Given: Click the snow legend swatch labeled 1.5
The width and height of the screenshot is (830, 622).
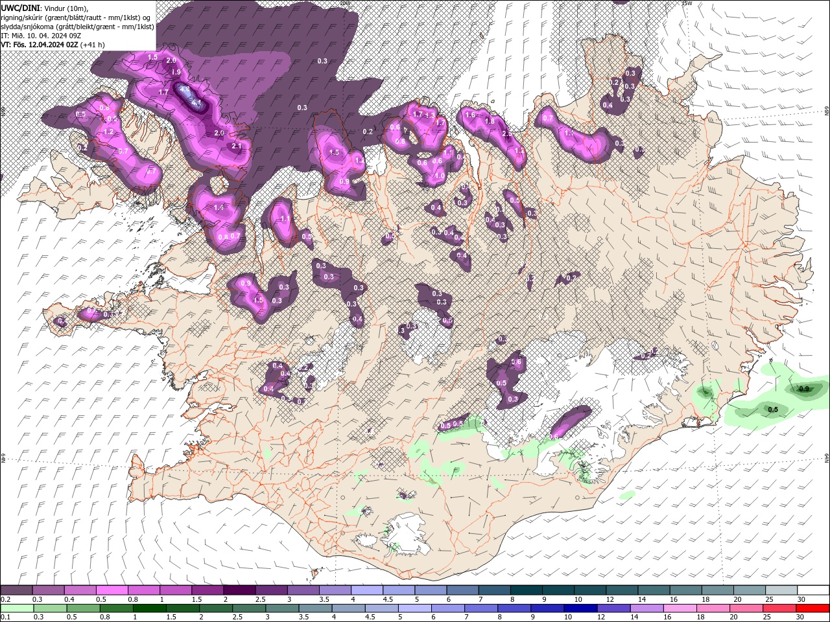Looking at the screenshot, I should coord(208,591).
